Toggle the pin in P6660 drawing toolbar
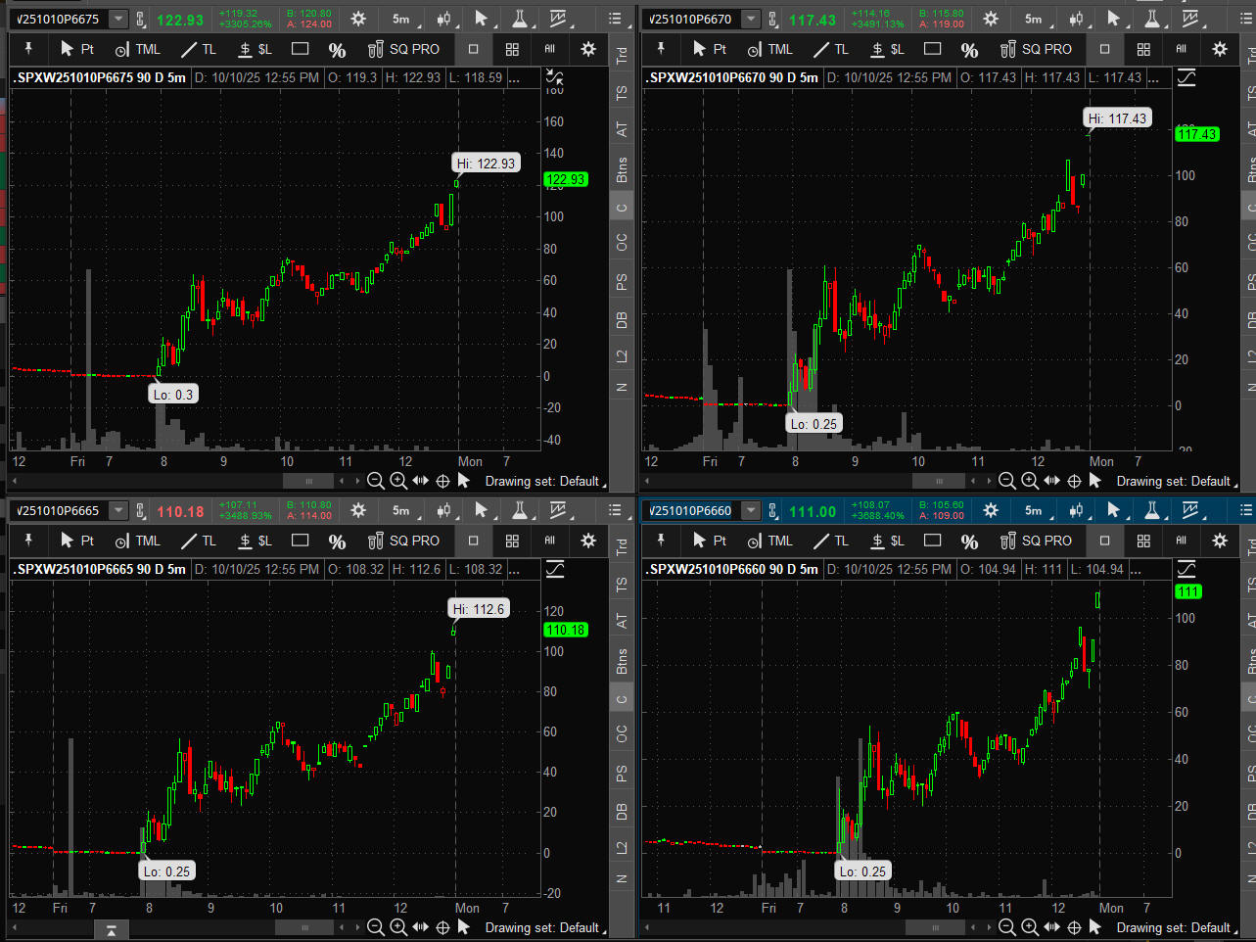Viewport: 1256px width, 942px height. [661, 541]
